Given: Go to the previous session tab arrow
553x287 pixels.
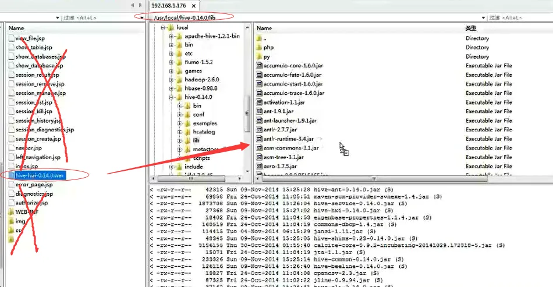Looking at the screenshot, I should pyautogui.click(x=133, y=5).
